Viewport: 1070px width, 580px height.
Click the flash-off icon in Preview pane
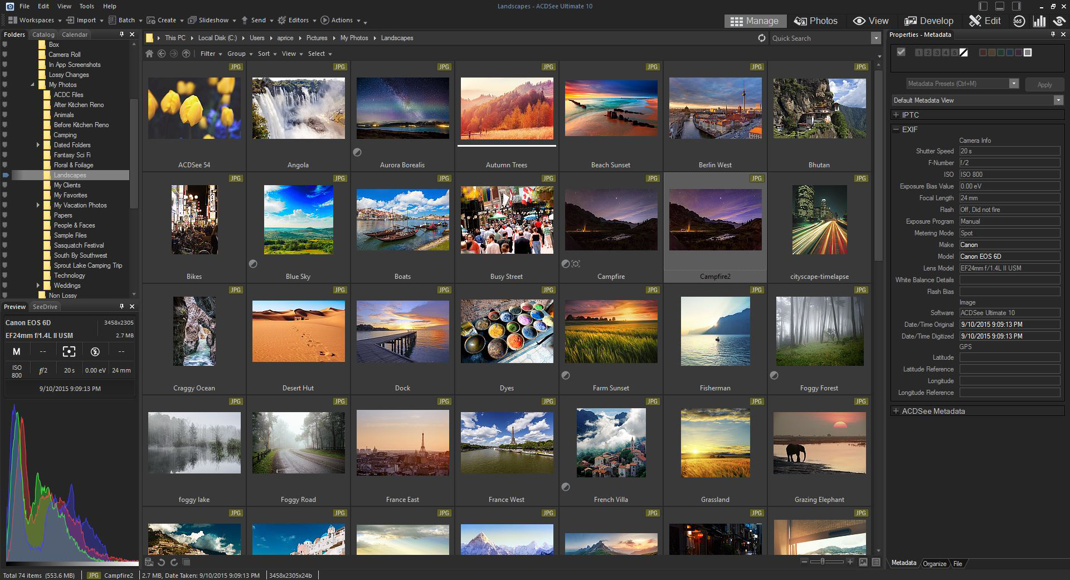tap(95, 351)
